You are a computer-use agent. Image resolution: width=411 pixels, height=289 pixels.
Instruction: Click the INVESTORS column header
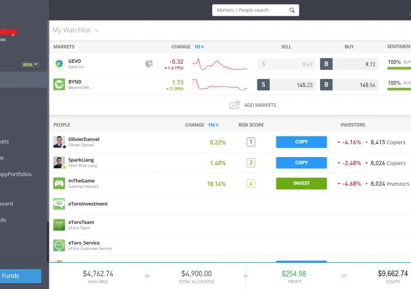click(x=353, y=125)
